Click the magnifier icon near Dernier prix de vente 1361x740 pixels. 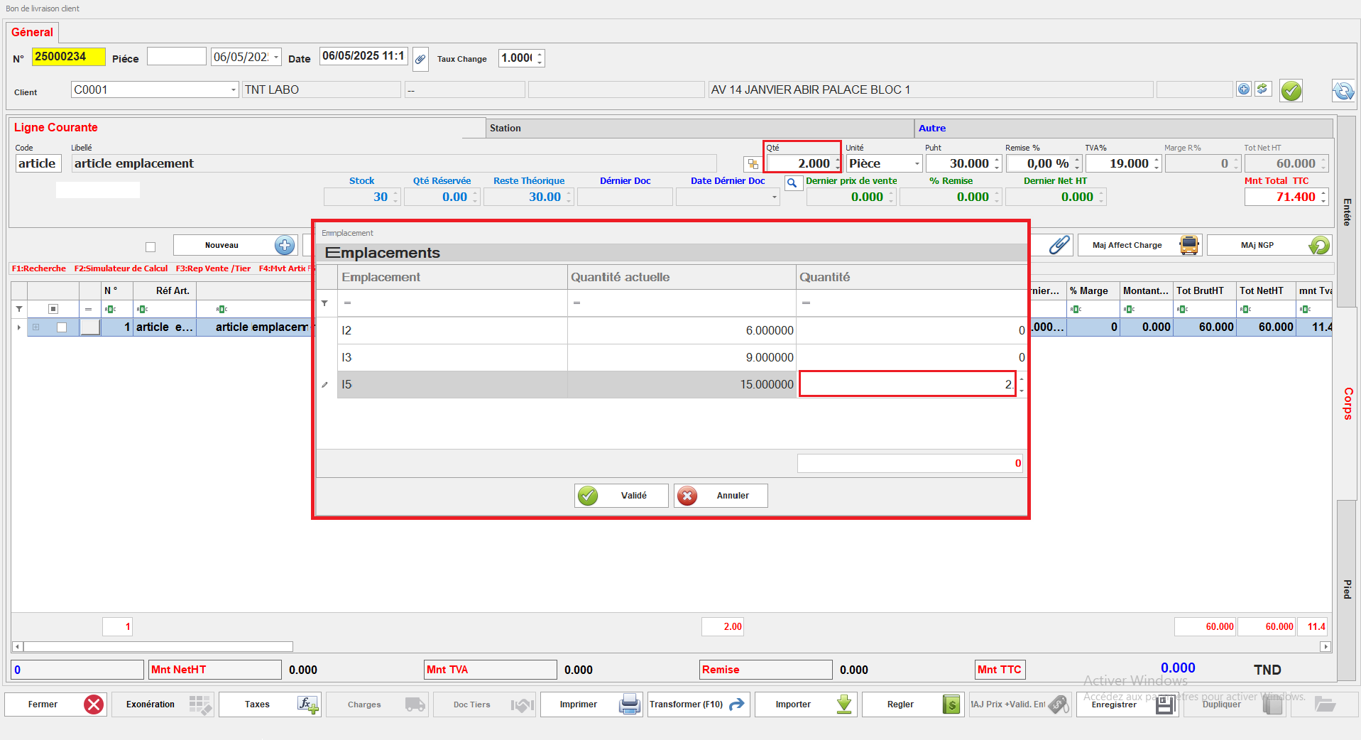(792, 183)
